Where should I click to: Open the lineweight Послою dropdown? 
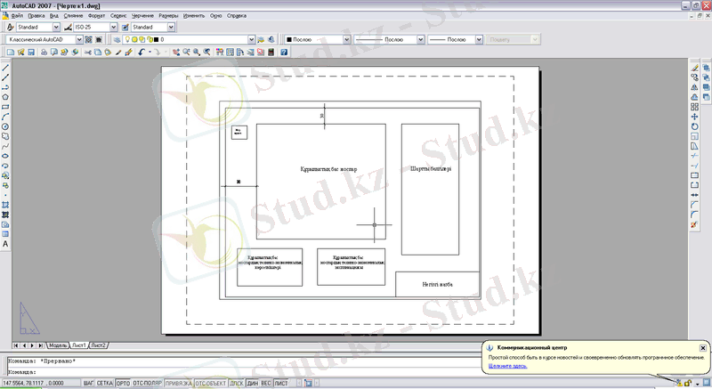coord(479,39)
